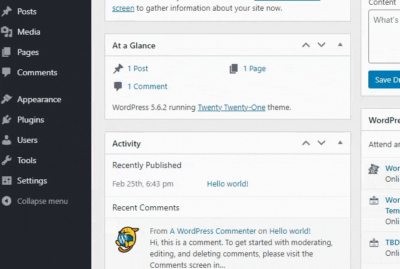Move Activity widget down
The width and height of the screenshot is (400, 269).
[x=321, y=143]
